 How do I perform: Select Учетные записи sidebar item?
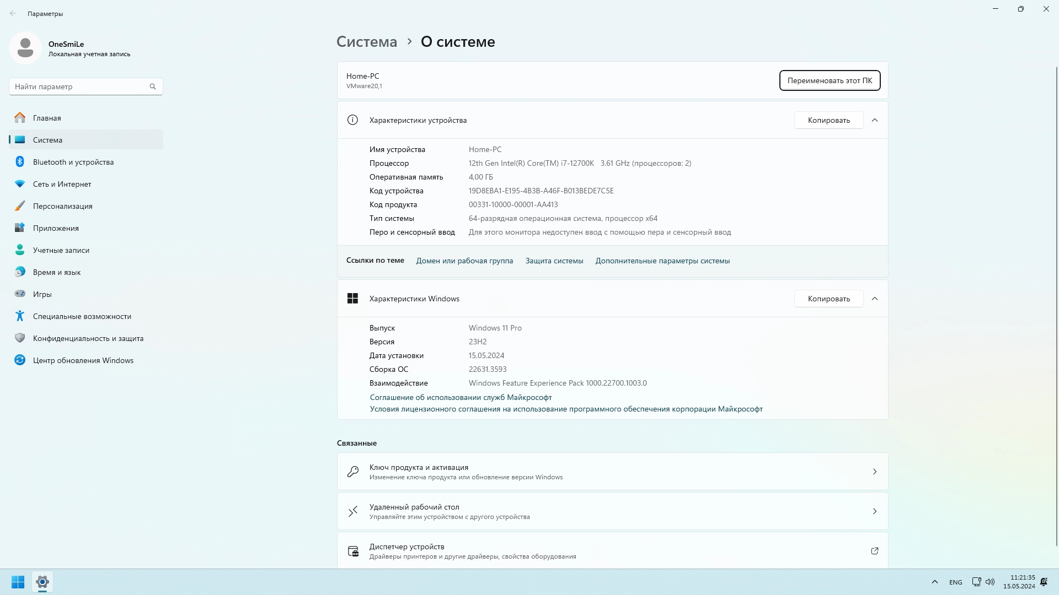pyautogui.click(x=61, y=250)
